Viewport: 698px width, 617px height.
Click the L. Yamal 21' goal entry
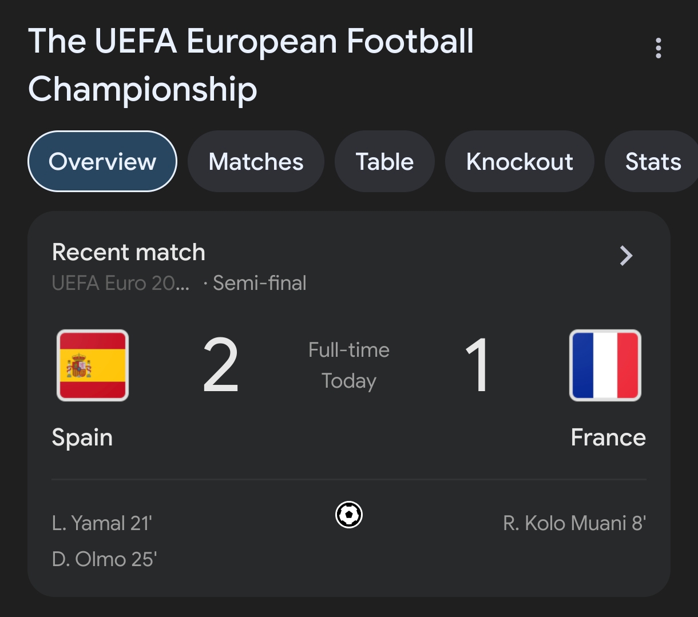click(x=102, y=523)
